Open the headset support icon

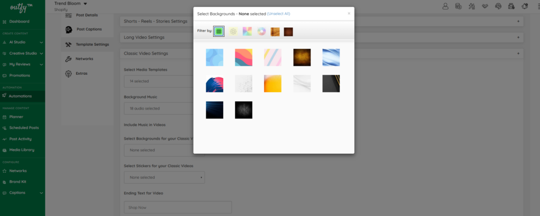[498, 6]
